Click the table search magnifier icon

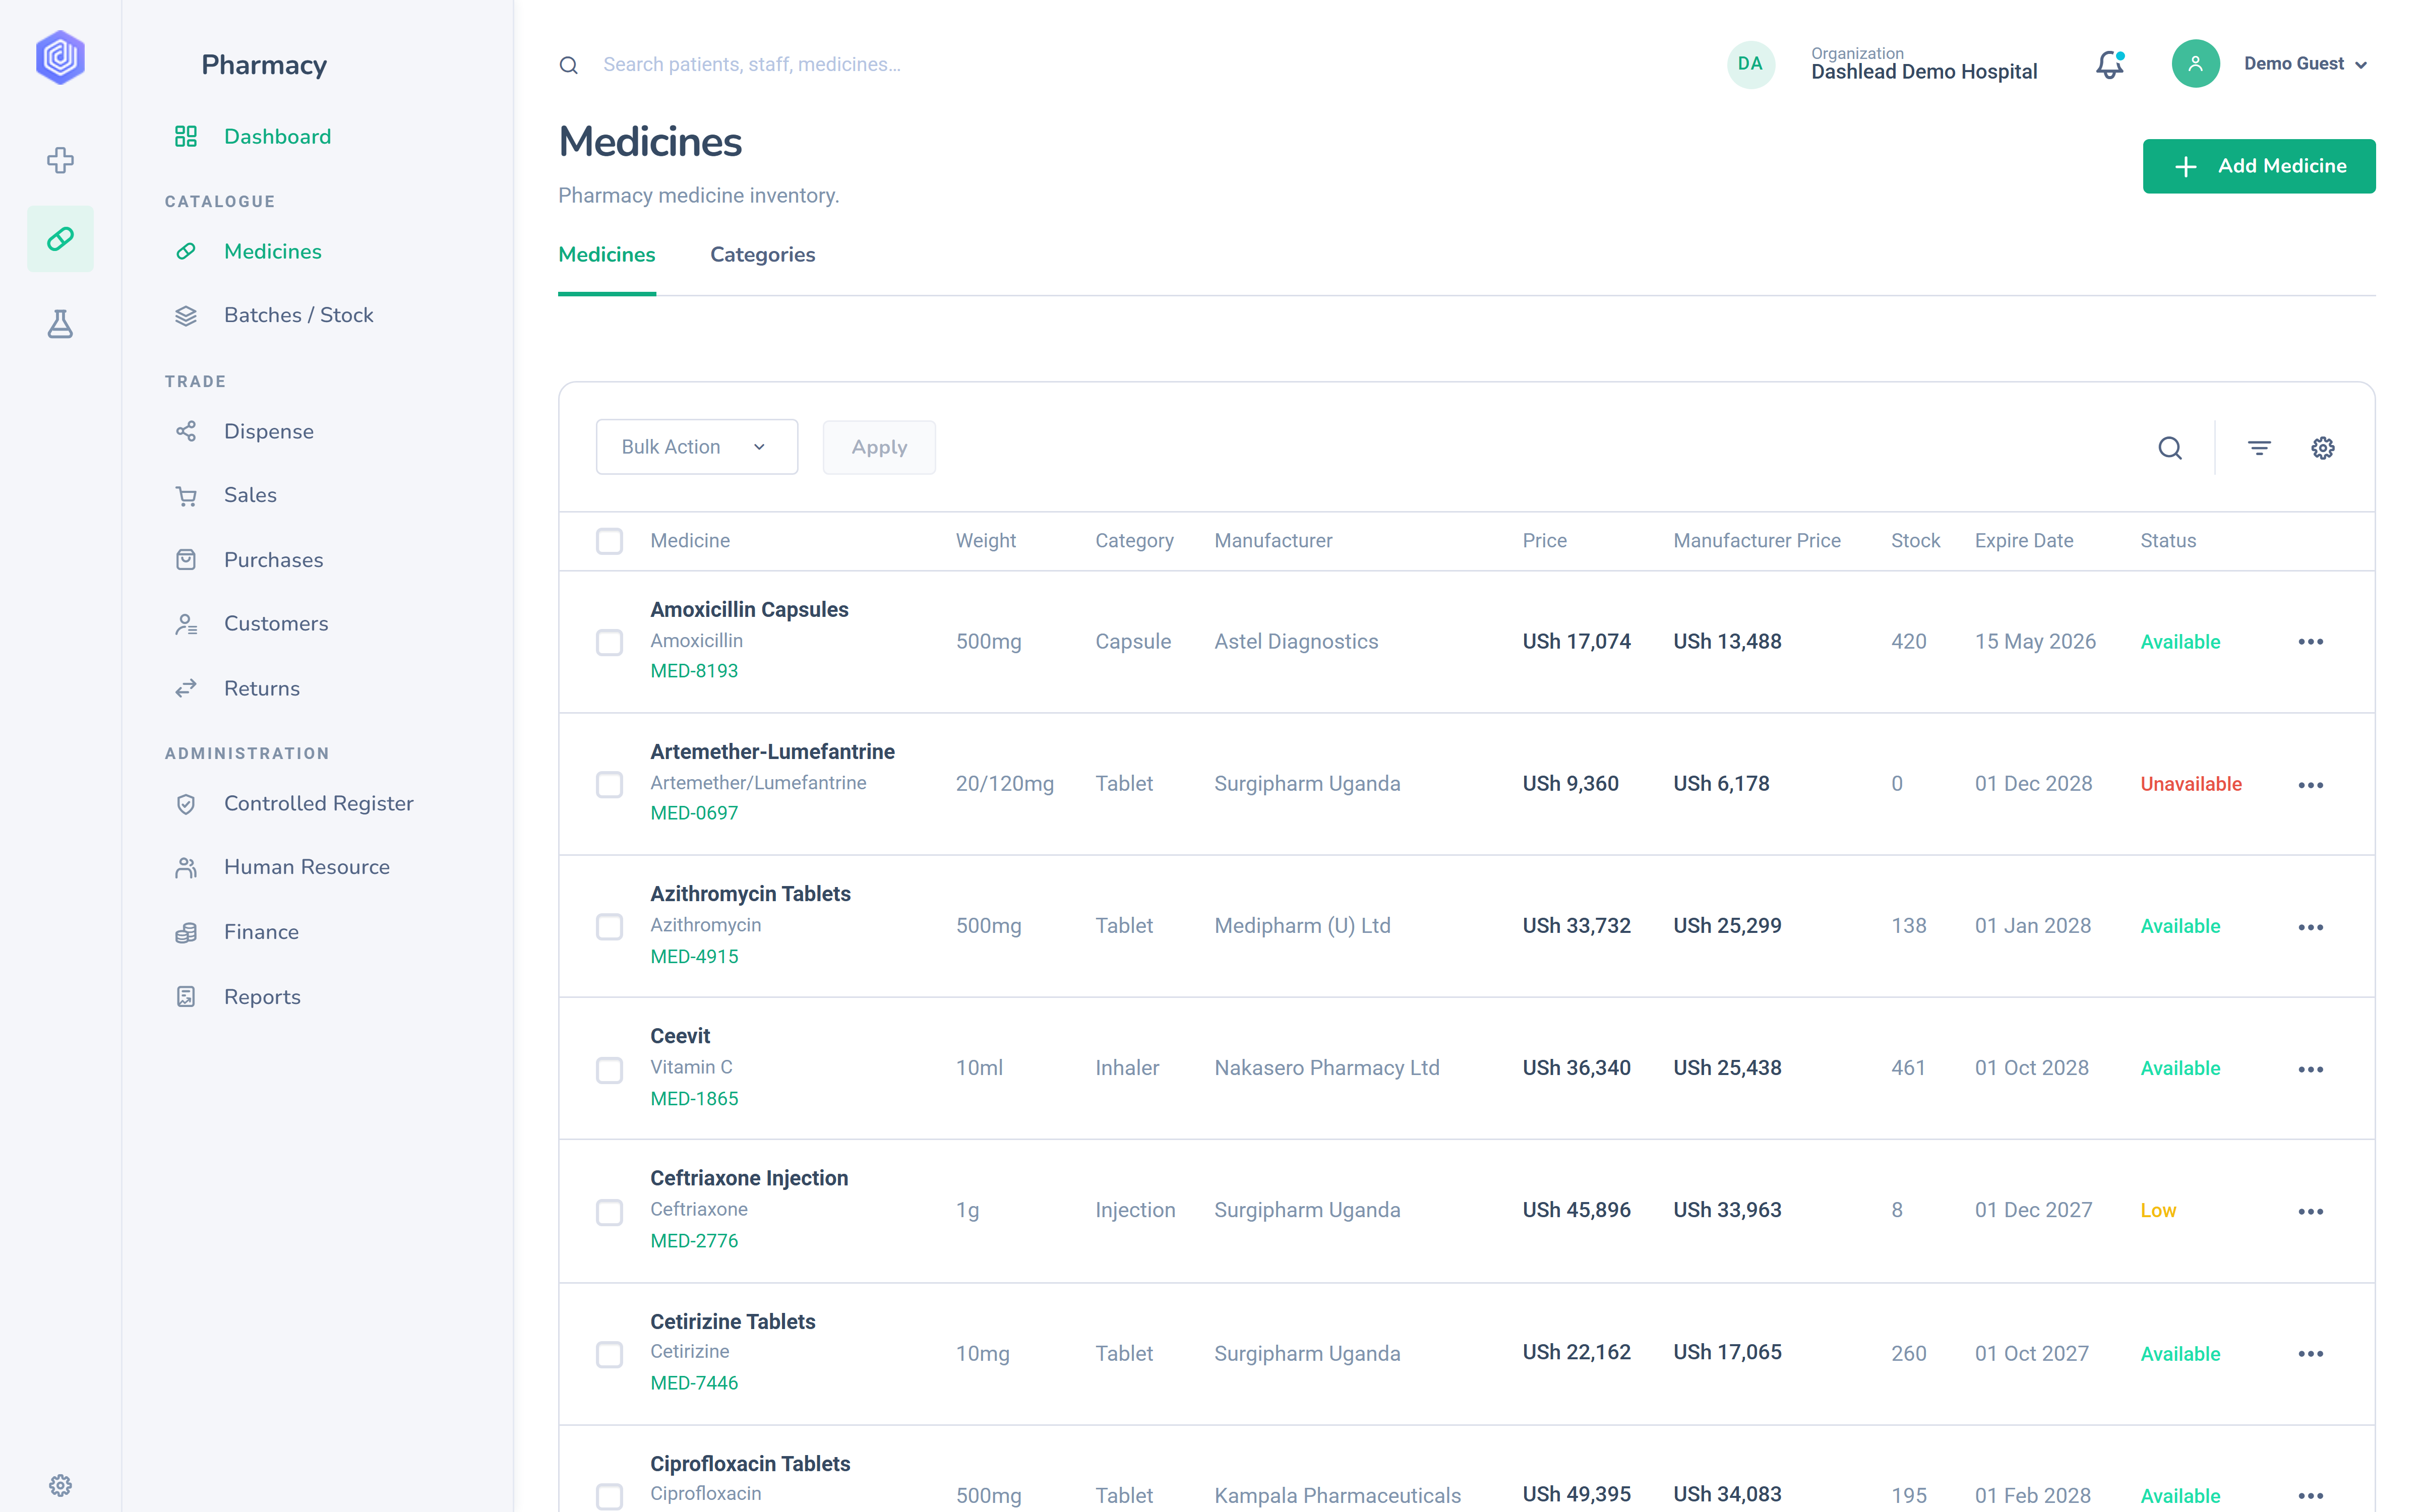(2170, 448)
